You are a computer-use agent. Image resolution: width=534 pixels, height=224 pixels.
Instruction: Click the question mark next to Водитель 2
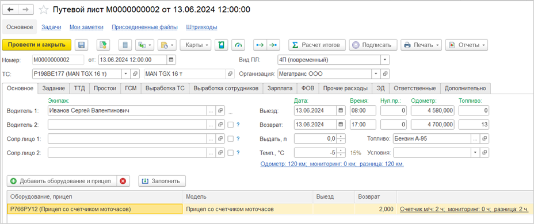coord(238,125)
